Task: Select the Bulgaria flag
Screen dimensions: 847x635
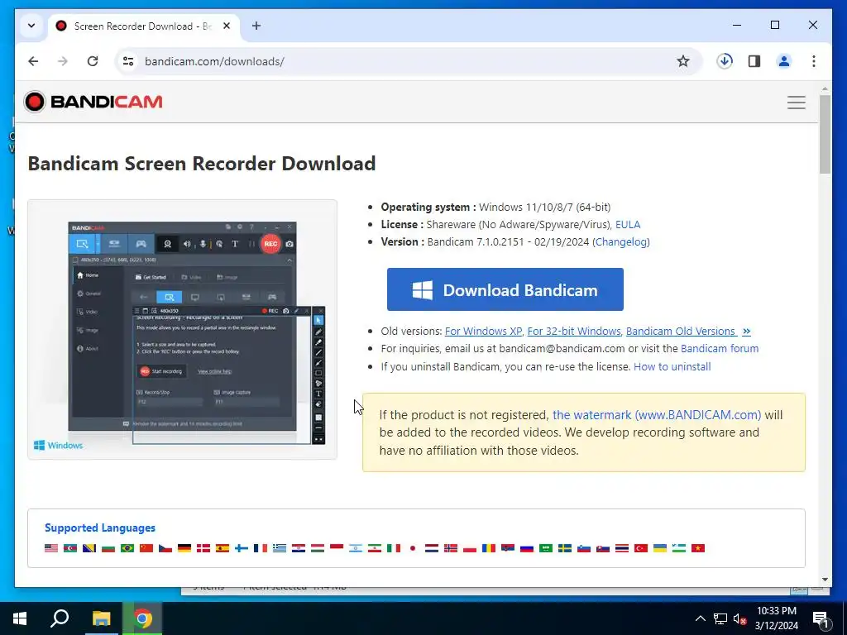Action: tap(108, 548)
